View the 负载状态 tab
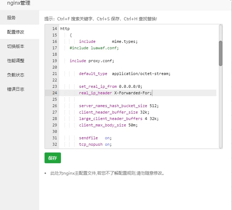 20,75
